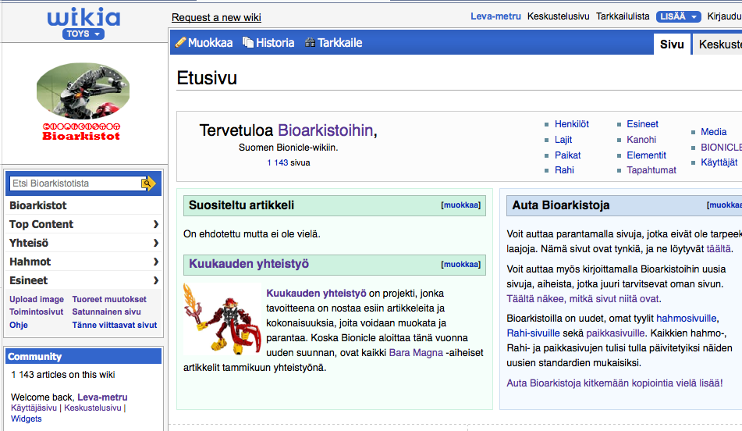This screenshot has width=742, height=431.
Task: Open the Media category link
Action: pos(713,132)
